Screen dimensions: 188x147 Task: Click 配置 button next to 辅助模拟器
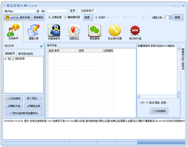point(88,18)
